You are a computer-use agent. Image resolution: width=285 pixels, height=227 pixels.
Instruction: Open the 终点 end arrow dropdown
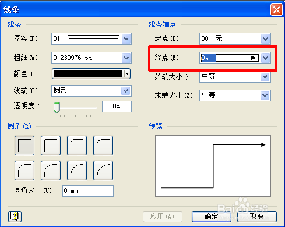pyautogui.click(x=265, y=58)
